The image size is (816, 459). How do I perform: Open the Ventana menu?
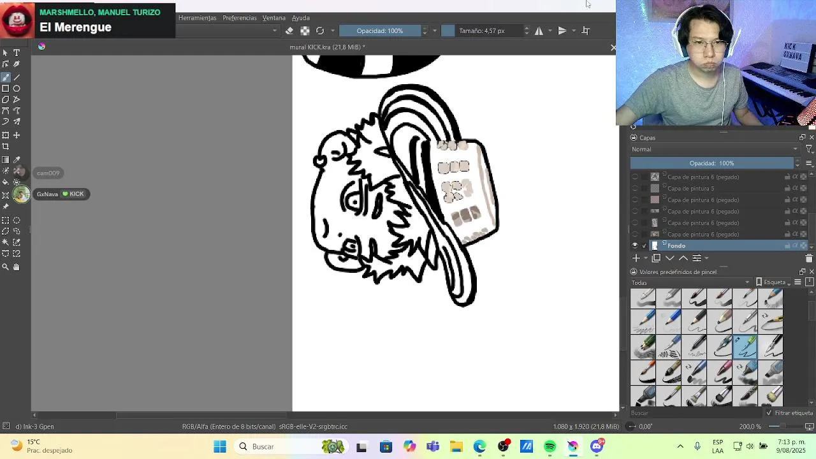273,18
